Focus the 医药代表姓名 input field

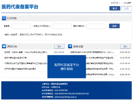[x=96, y=26]
